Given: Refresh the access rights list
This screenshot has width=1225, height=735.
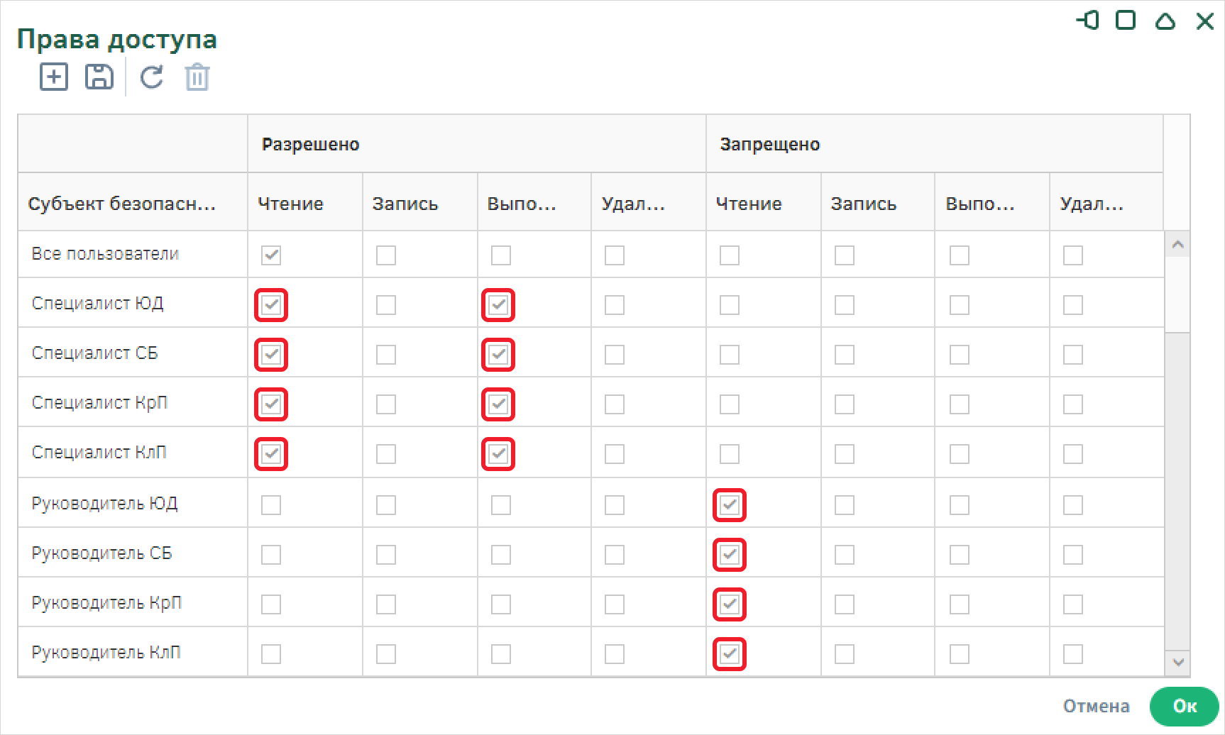Looking at the screenshot, I should pyautogui.click(x=151, y=77).
